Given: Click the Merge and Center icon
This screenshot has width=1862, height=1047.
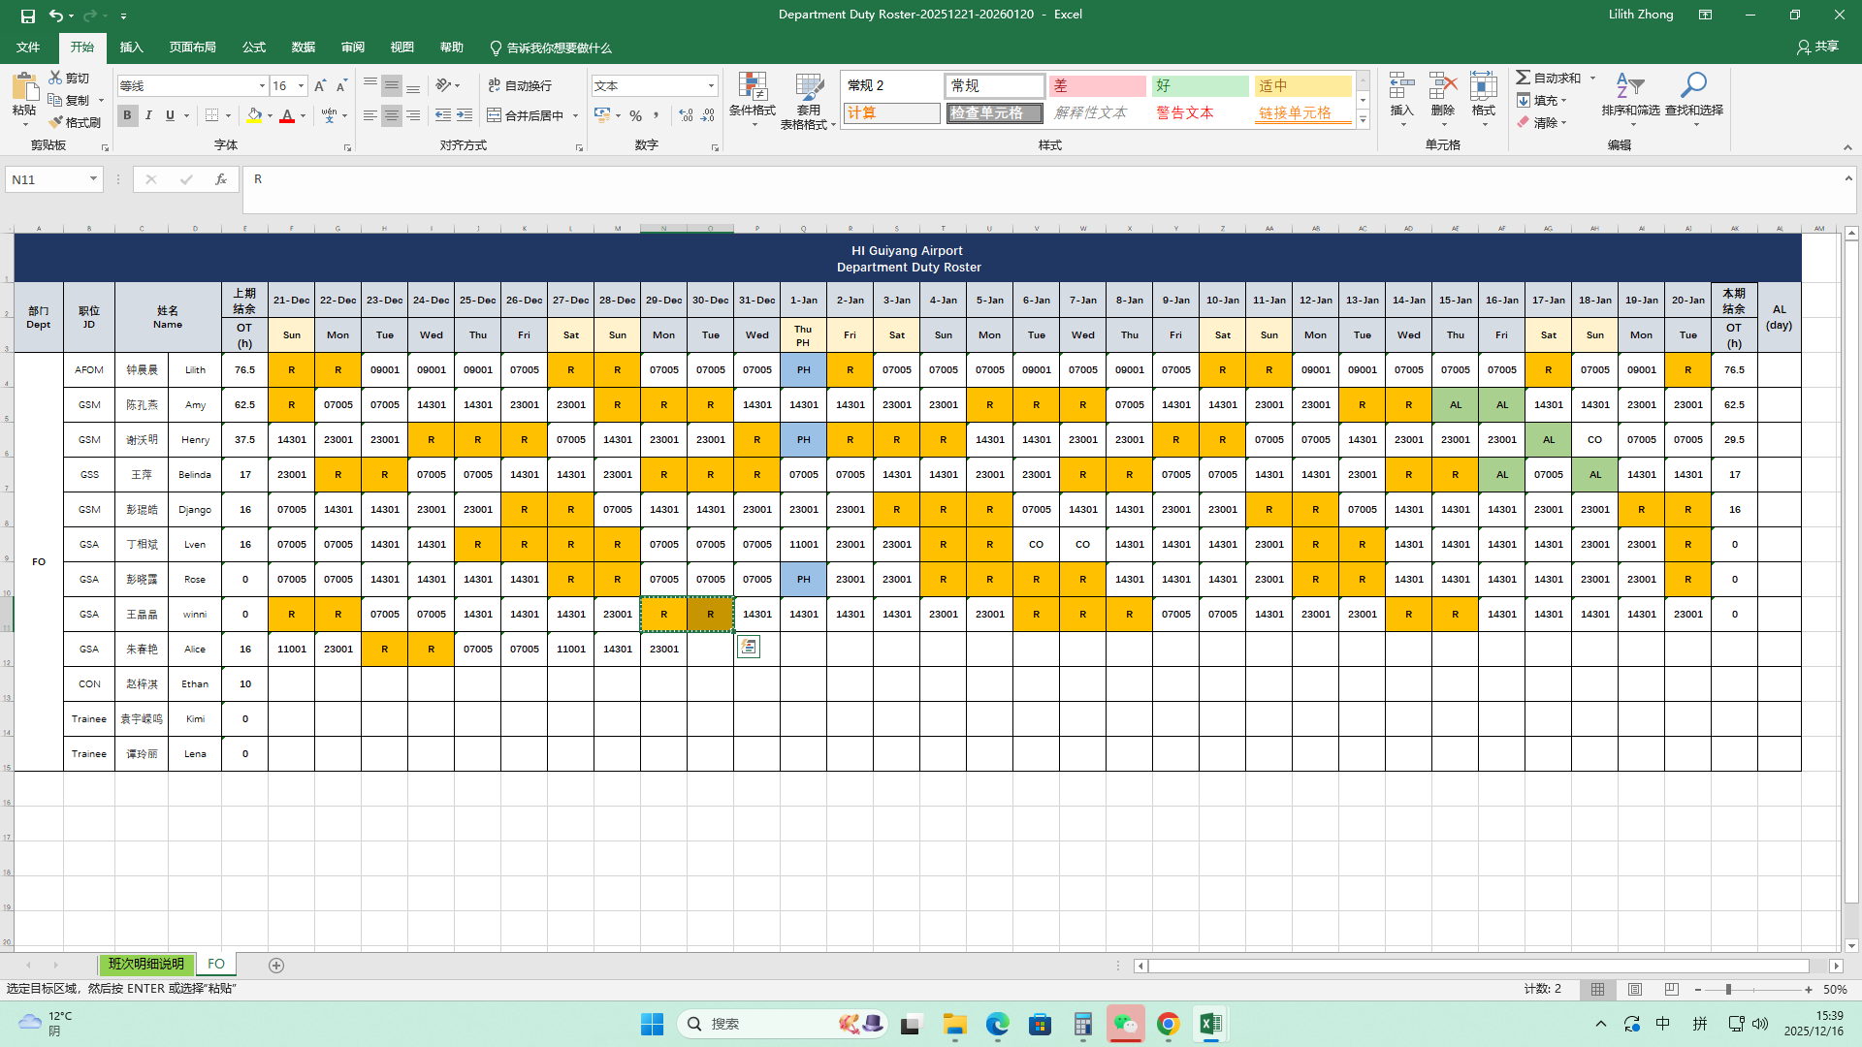Looking at the screenshot, I should point(495,115).
